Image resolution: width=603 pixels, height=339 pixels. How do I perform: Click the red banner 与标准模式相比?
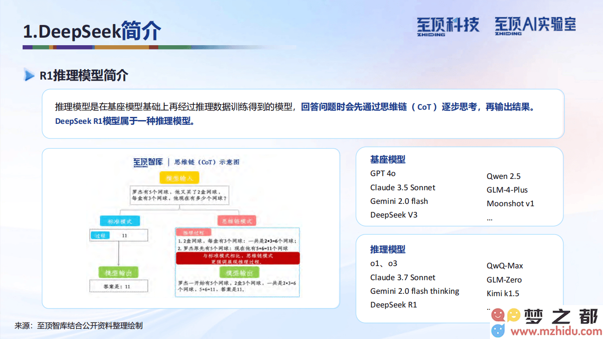click(x=238, y=258)
